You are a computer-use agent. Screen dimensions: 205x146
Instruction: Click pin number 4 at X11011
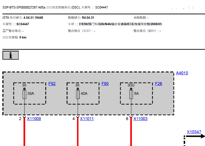coord(73,119)
